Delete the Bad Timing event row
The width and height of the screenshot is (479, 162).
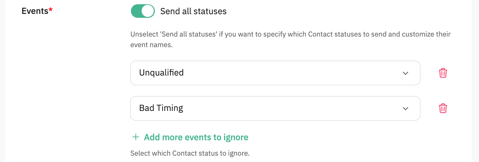click(443, 108)
